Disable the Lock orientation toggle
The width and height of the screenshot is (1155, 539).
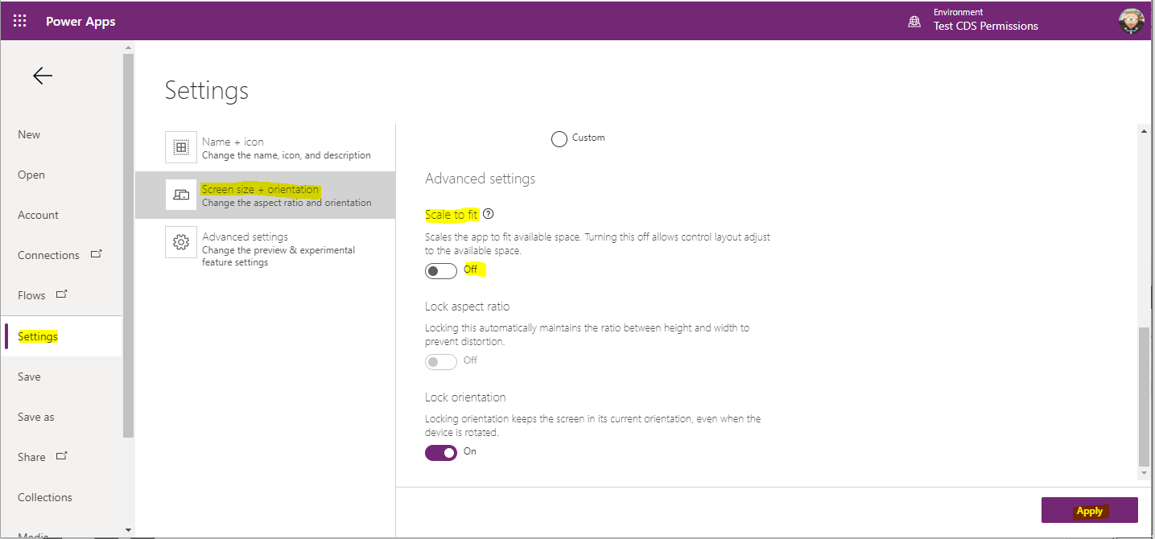pos(440,452)
